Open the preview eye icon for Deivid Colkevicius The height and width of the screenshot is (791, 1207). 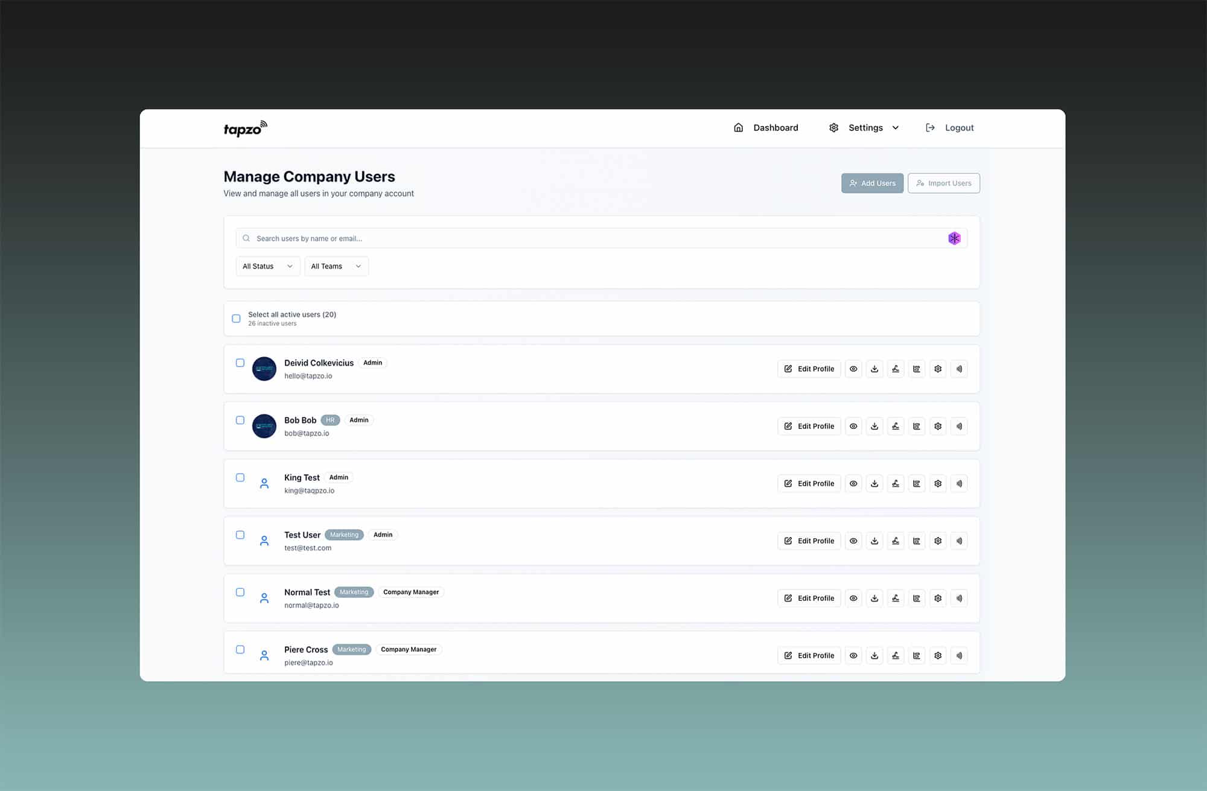853,369
